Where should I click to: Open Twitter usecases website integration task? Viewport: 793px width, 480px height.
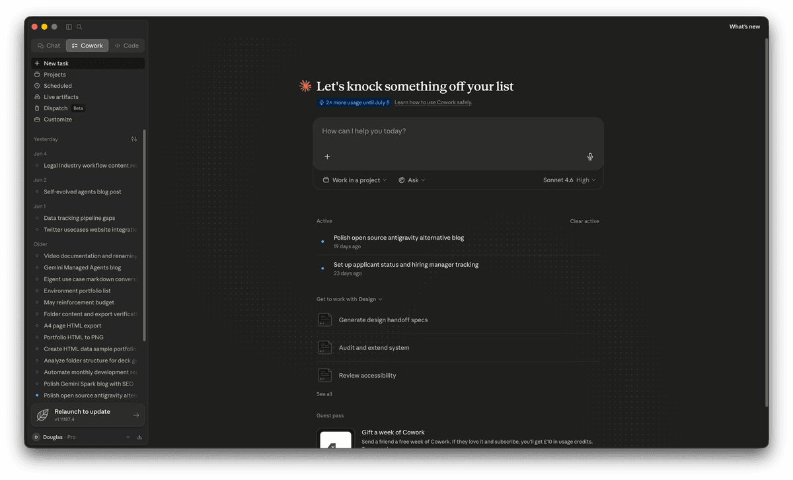pos(87,230)
